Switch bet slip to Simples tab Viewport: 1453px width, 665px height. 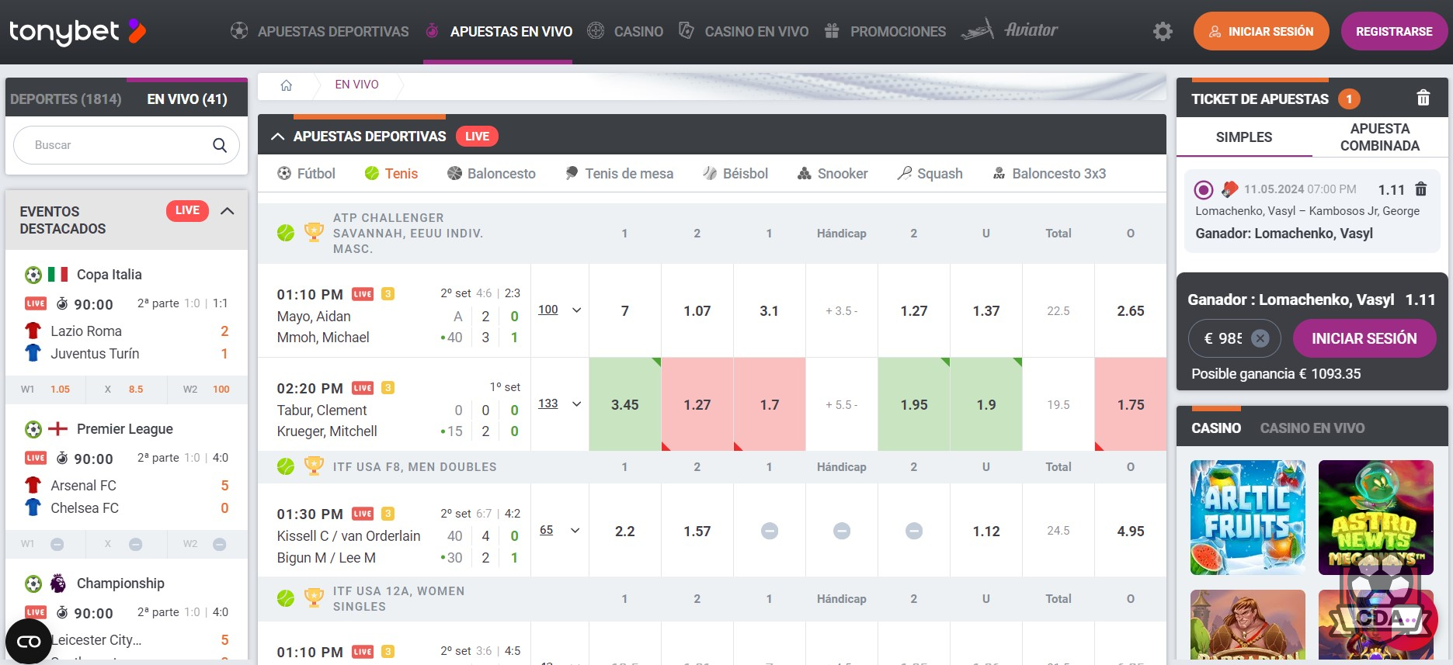click(1244, 137)
